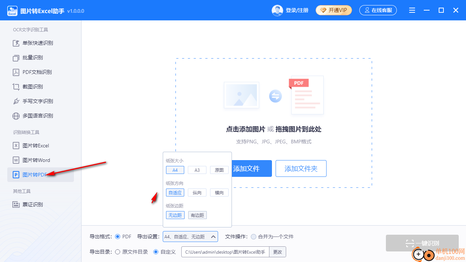Click 登录/注册 link
Image resolution: width=466 pixels, height=262 pixels.
point(297,10)
